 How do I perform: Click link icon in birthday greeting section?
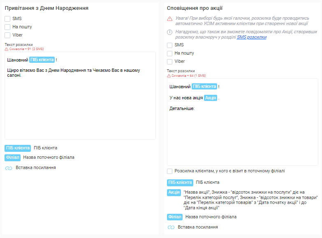[9, 168]
